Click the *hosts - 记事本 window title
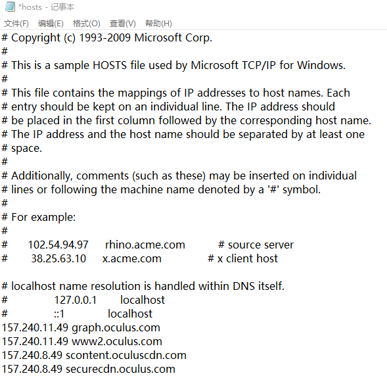Image resolution: width=387 pixels, height=380 pixels. coord(47,7)
